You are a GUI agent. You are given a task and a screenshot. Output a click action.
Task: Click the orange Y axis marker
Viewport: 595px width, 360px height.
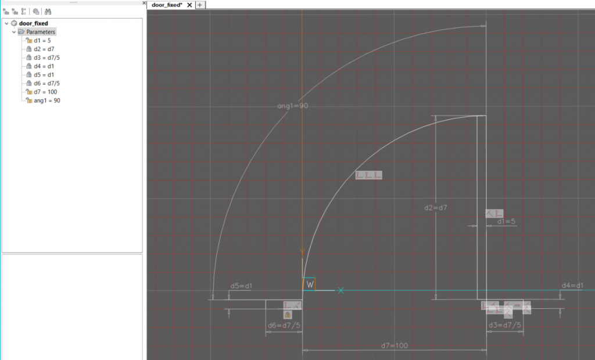pos(302,252)
